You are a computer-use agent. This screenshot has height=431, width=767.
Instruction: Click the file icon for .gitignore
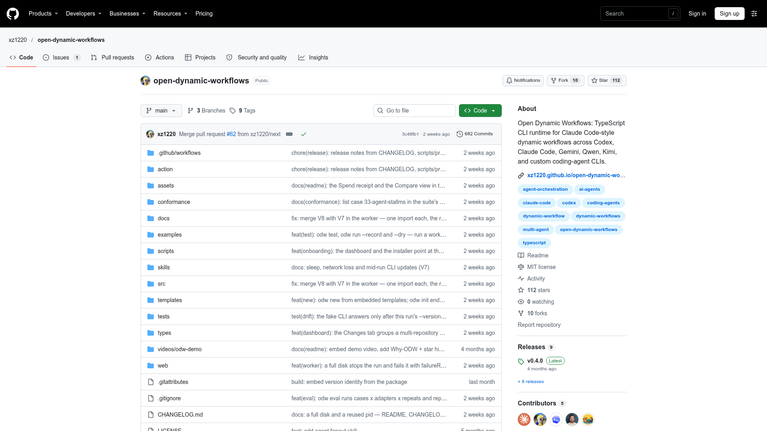pos(151,398)
